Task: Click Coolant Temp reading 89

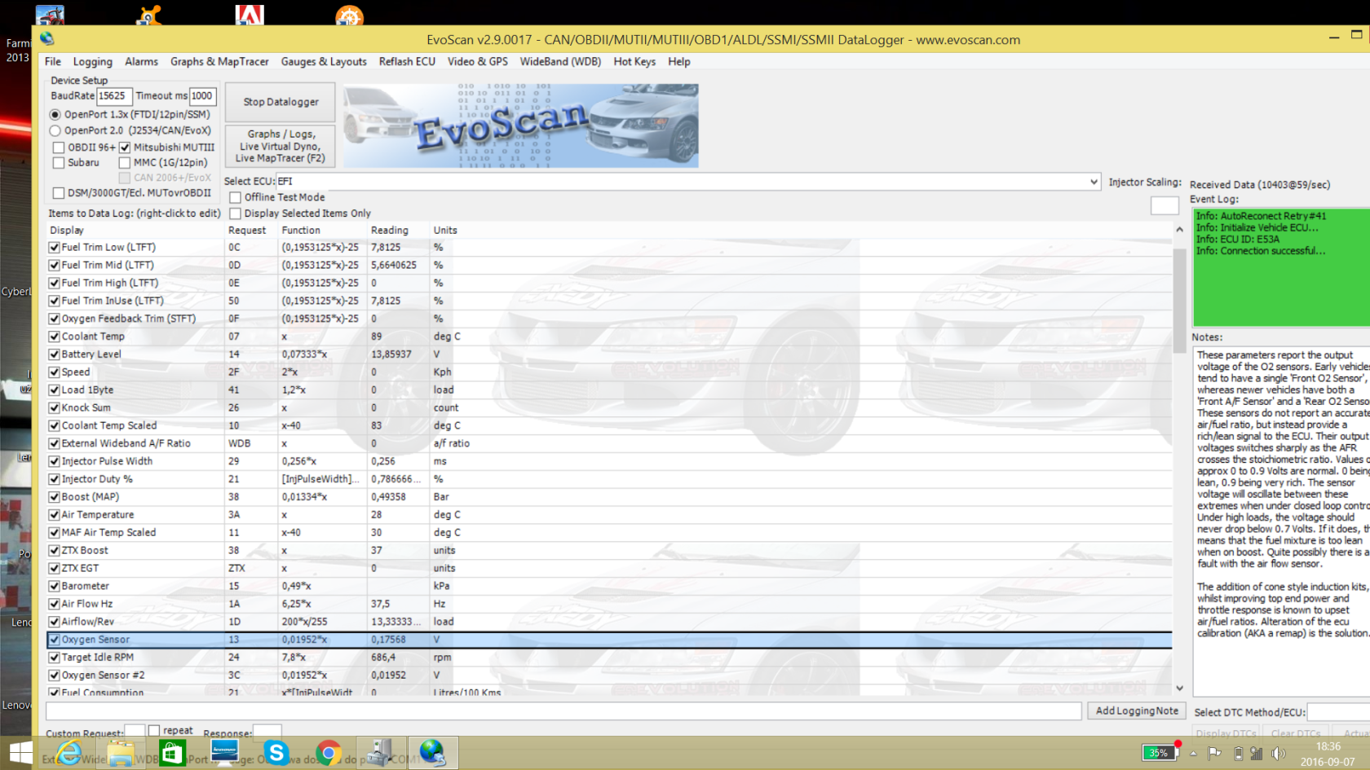Action: [x=377, y=337]
